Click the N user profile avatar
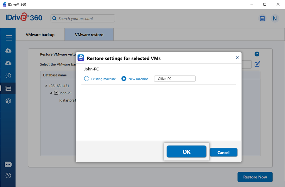This screenshot has height=187, width=285. 275,18
